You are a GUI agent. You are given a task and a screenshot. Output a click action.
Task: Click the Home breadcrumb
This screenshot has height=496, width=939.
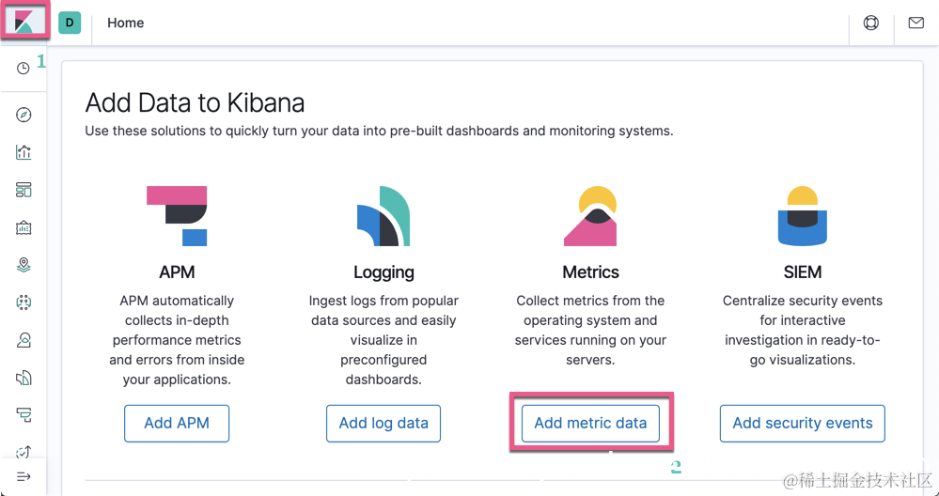(x=125, y=23)
